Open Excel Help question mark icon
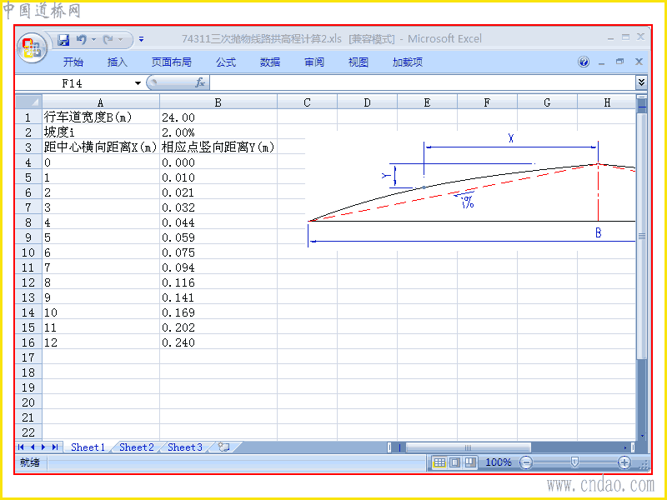This screenshot has width=667, height=500. pyautogui.click(x=584, y=62)
